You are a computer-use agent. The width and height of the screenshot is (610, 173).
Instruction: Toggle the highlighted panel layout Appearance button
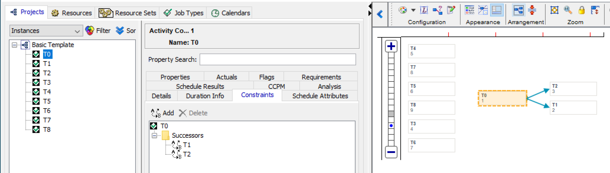point(496,10)
